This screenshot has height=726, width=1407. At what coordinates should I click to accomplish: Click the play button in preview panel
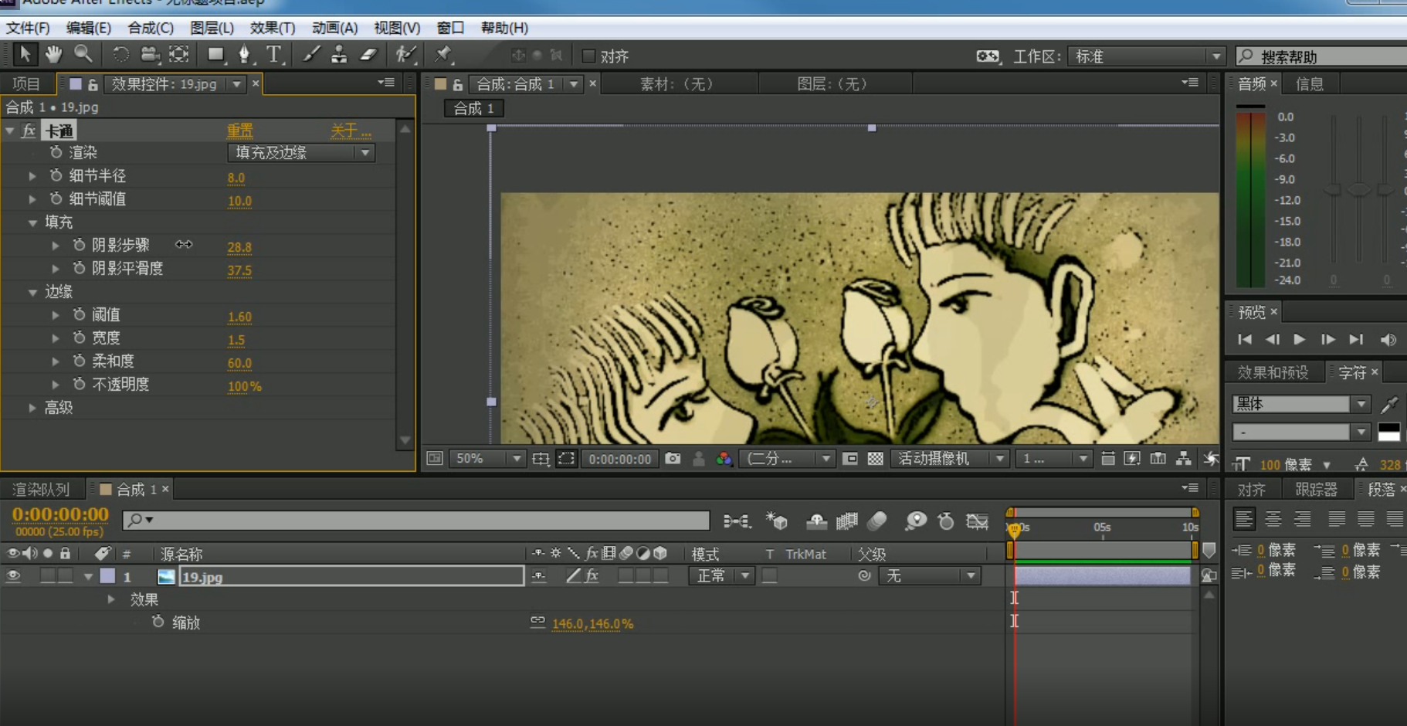pyautogui.click(x=1300, y=339)
